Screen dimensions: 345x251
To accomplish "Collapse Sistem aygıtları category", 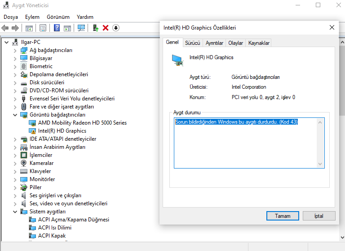I will tap(15, 212).
